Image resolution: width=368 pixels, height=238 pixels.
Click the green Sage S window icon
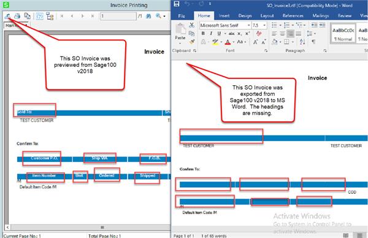tap(6, 5)
